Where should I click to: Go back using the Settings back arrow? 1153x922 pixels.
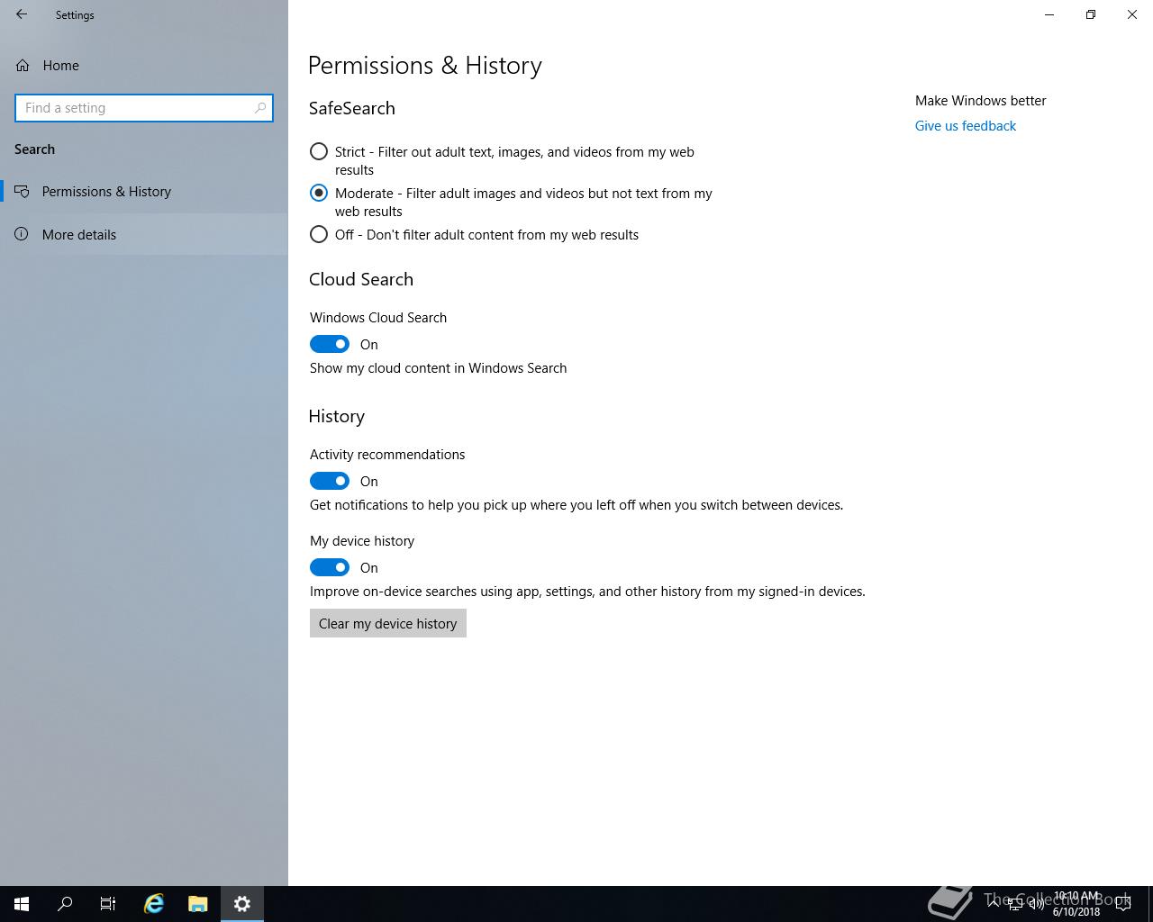click(x=22, y=14)
